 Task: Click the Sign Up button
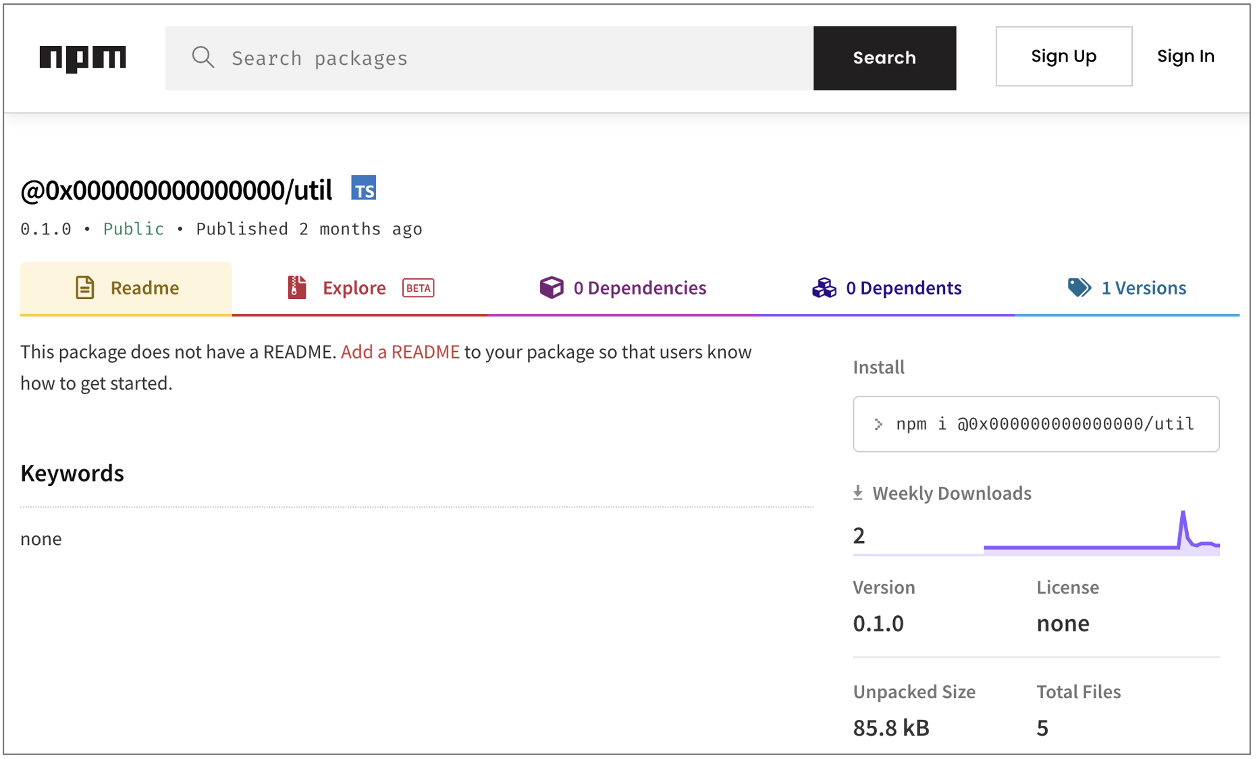[x=1063, y=57]
